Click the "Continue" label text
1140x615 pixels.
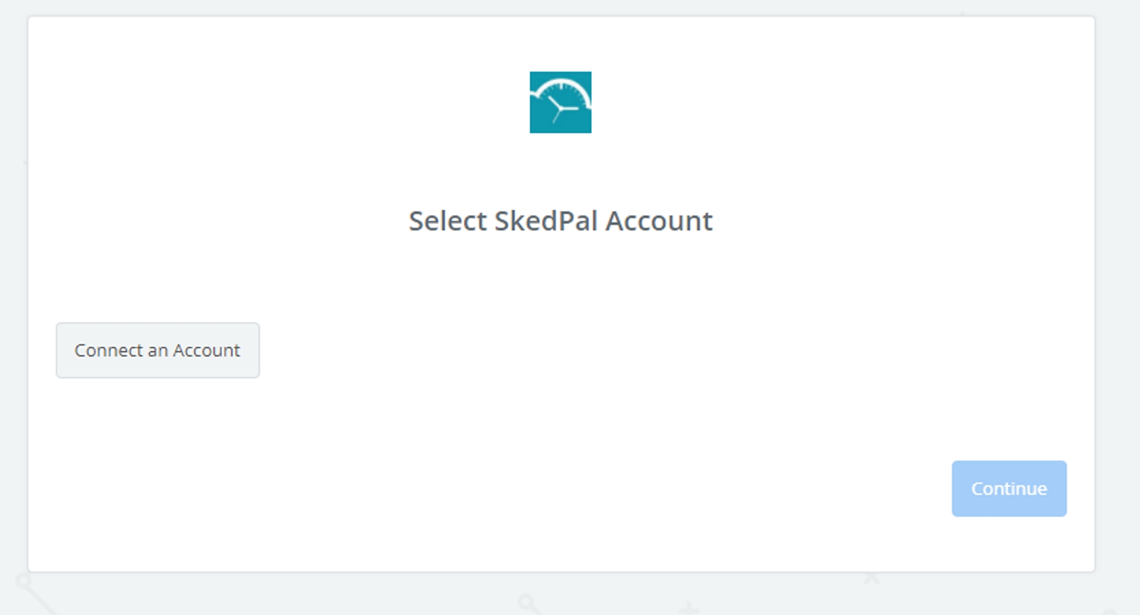point(1009,488)
